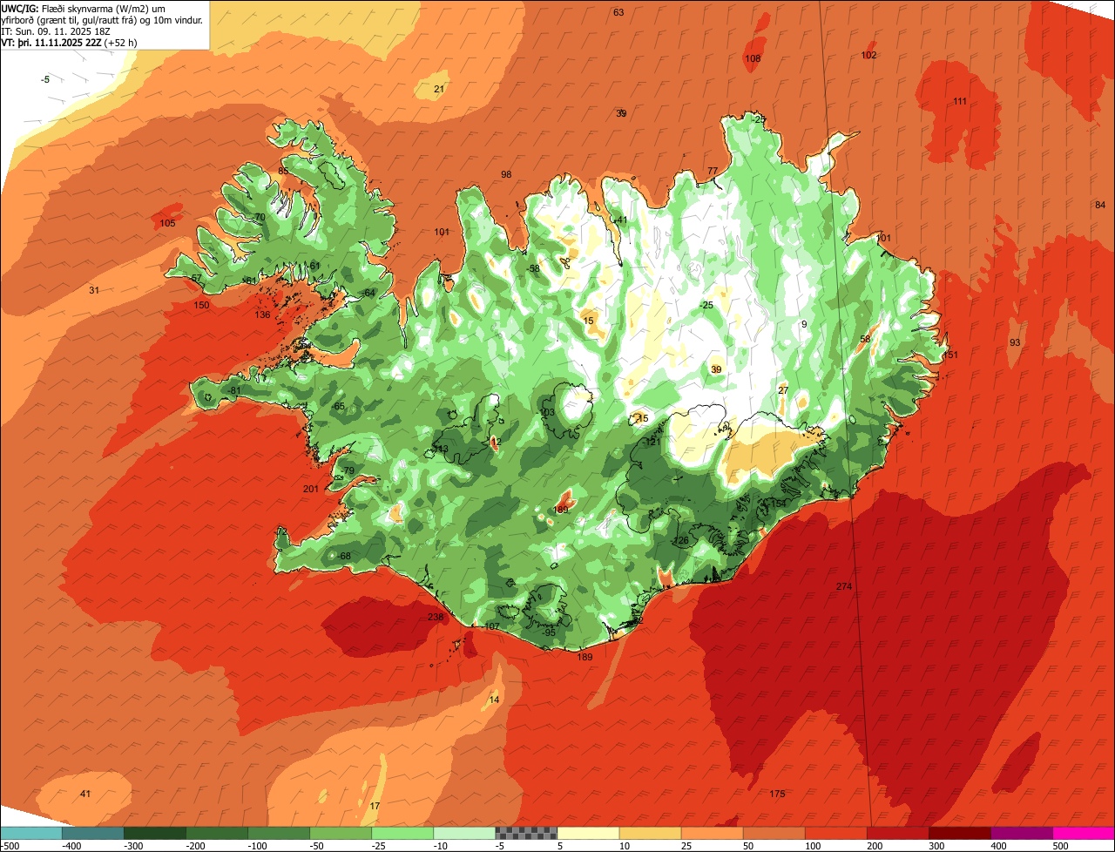
Task: Click the dark maroon 300 to 400 swatch
Action: (959, 832)
